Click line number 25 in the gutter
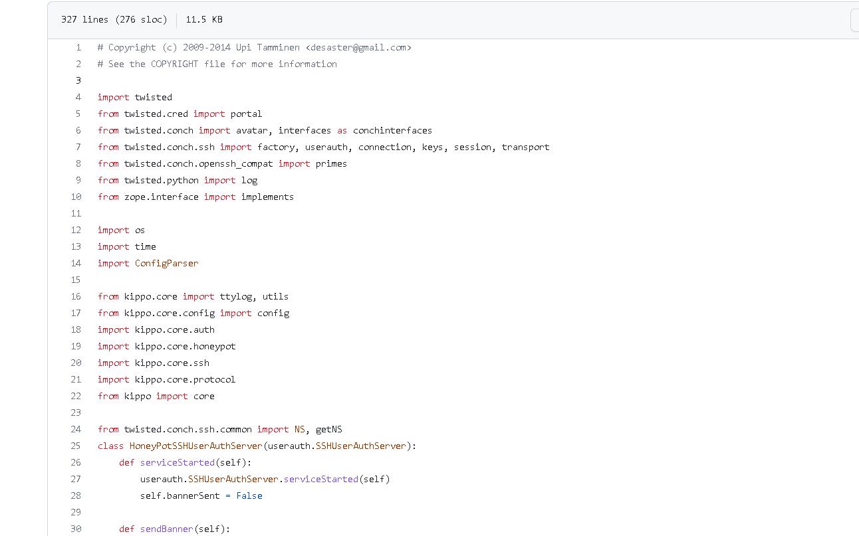This screenshot has height=536, width=859. tap(76, 446)
